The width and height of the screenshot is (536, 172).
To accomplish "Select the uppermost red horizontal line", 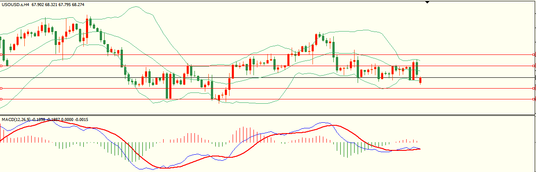I will point(267,55).
